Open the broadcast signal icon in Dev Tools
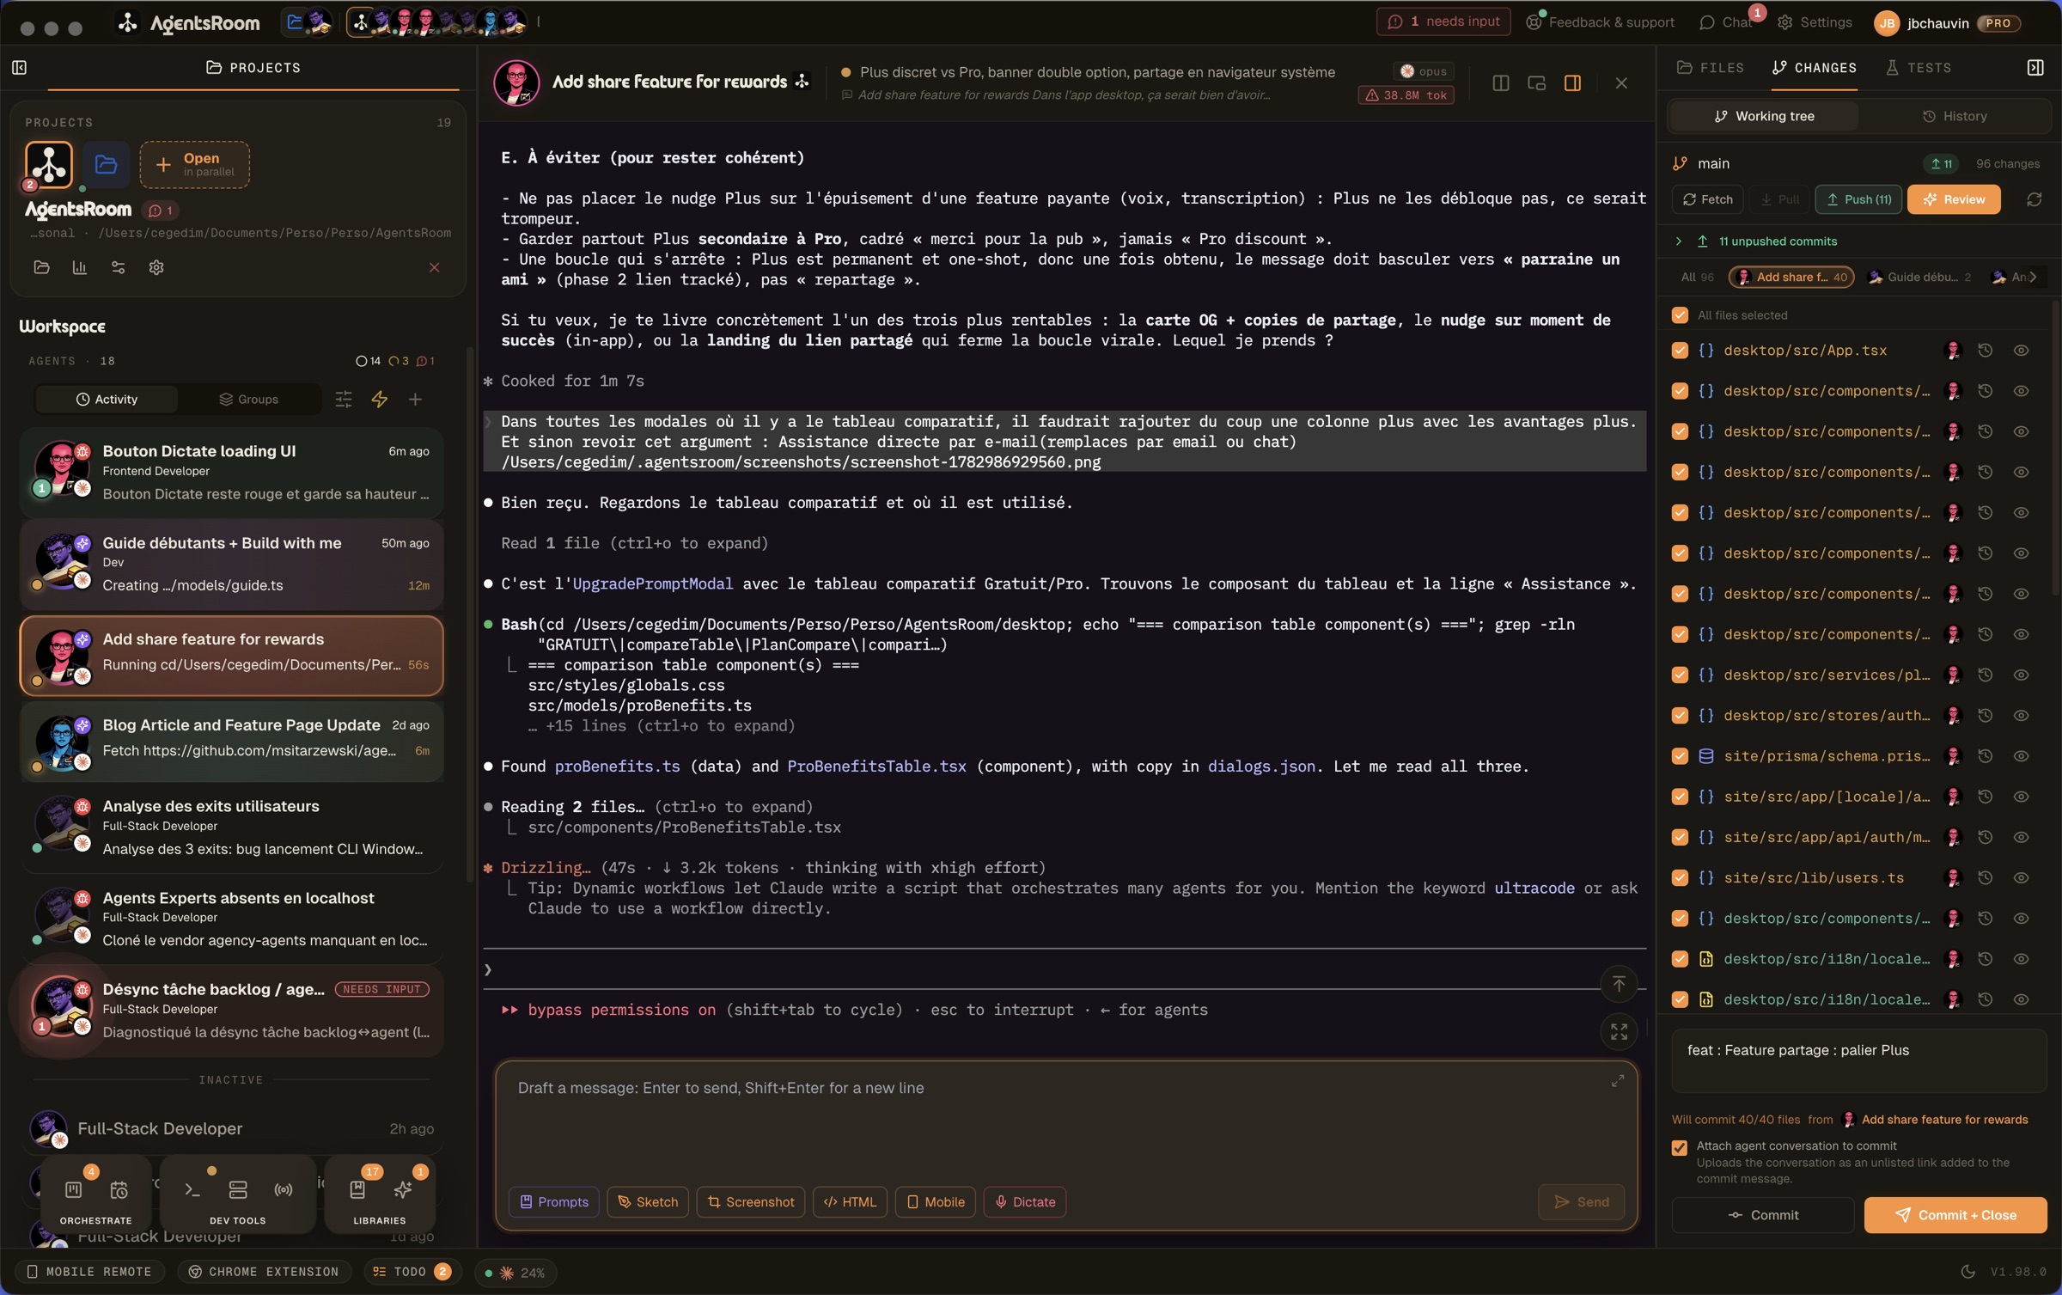The height and width of the screenshot is (1295, 2062). click(x=284, y=1190)
